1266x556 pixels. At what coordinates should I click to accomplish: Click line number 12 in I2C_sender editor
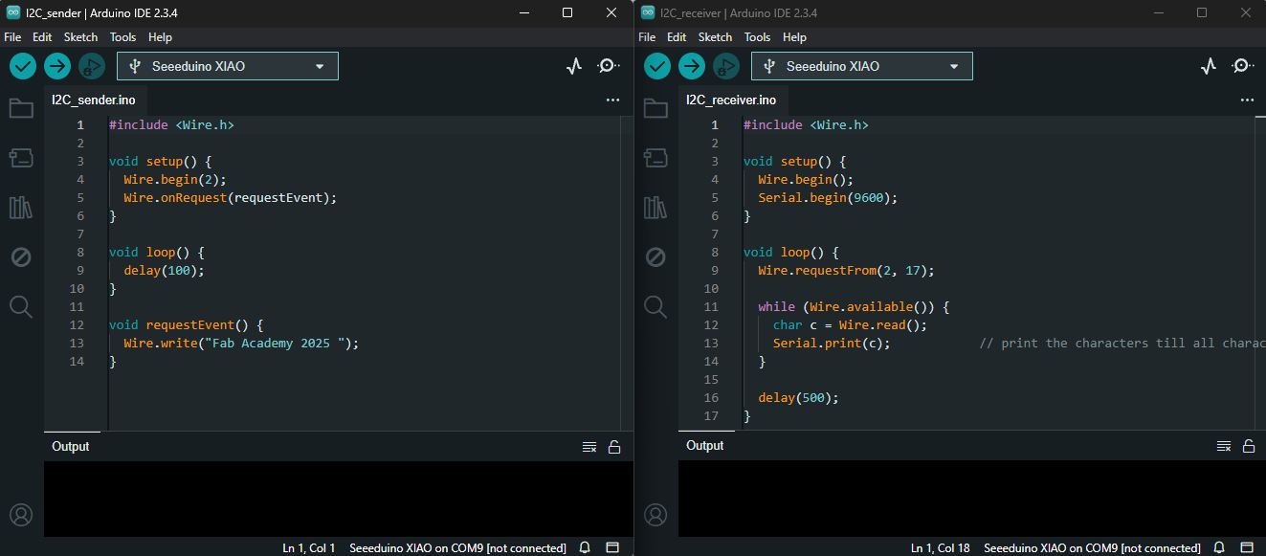(x=76, y=325)
